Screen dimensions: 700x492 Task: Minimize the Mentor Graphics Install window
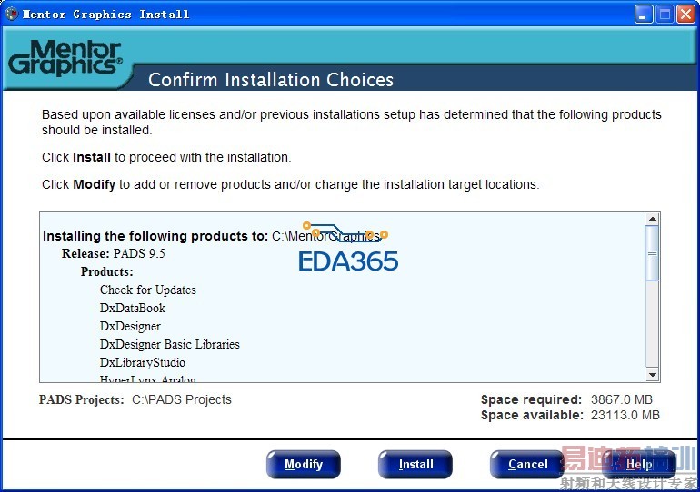[x=643, y=15]
